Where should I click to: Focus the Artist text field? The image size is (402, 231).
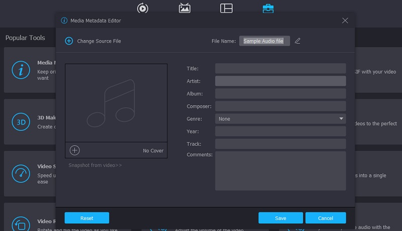pos(280,81)
